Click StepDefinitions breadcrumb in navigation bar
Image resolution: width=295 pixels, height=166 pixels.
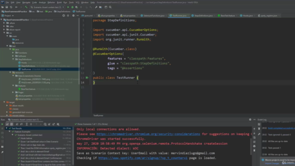click(x=62, y=12)
